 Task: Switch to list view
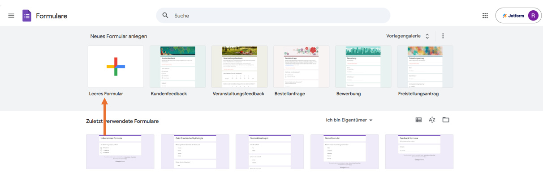click(418, 120)
